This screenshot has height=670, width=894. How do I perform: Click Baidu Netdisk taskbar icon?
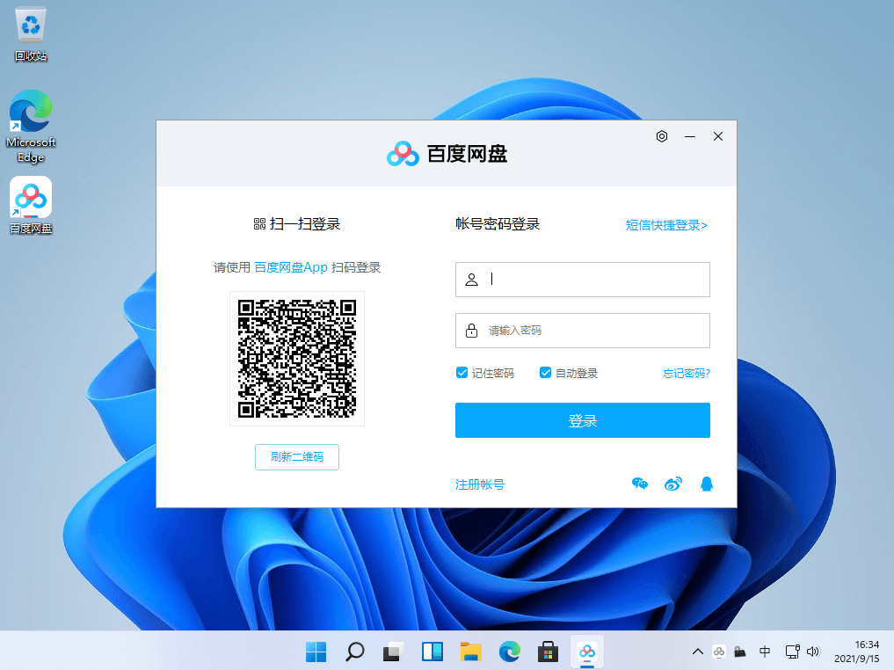click(586, 652)
